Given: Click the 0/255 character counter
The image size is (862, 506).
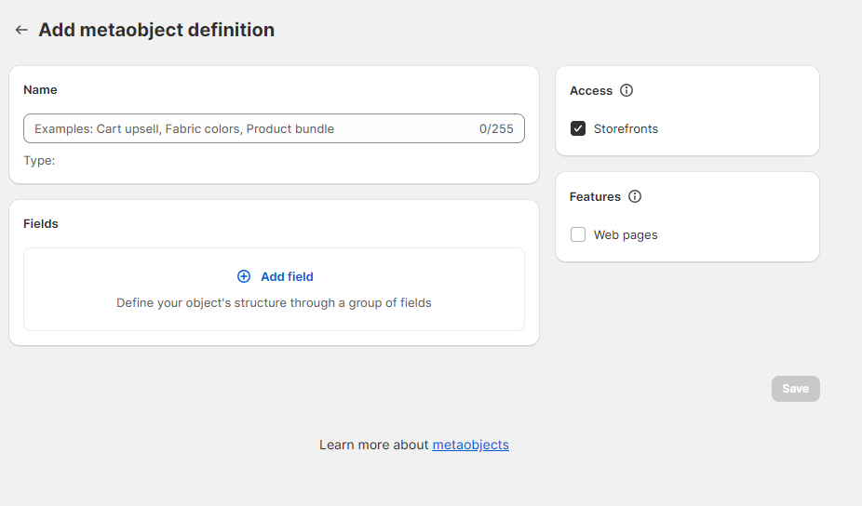Looking at the screenshot, I should point(496,128).
